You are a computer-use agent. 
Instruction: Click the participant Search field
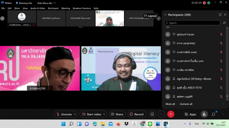click(x=192, y=23)
